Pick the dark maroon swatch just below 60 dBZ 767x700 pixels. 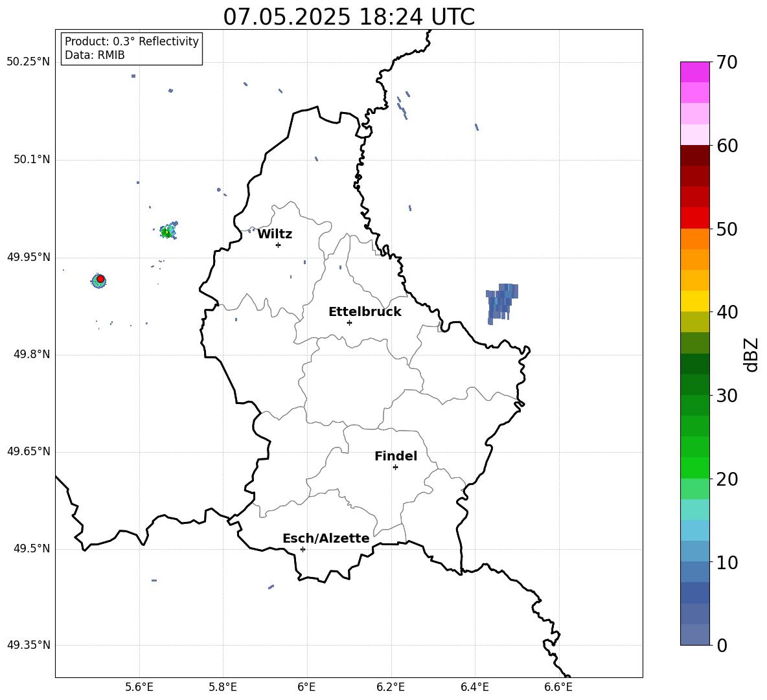695,155
